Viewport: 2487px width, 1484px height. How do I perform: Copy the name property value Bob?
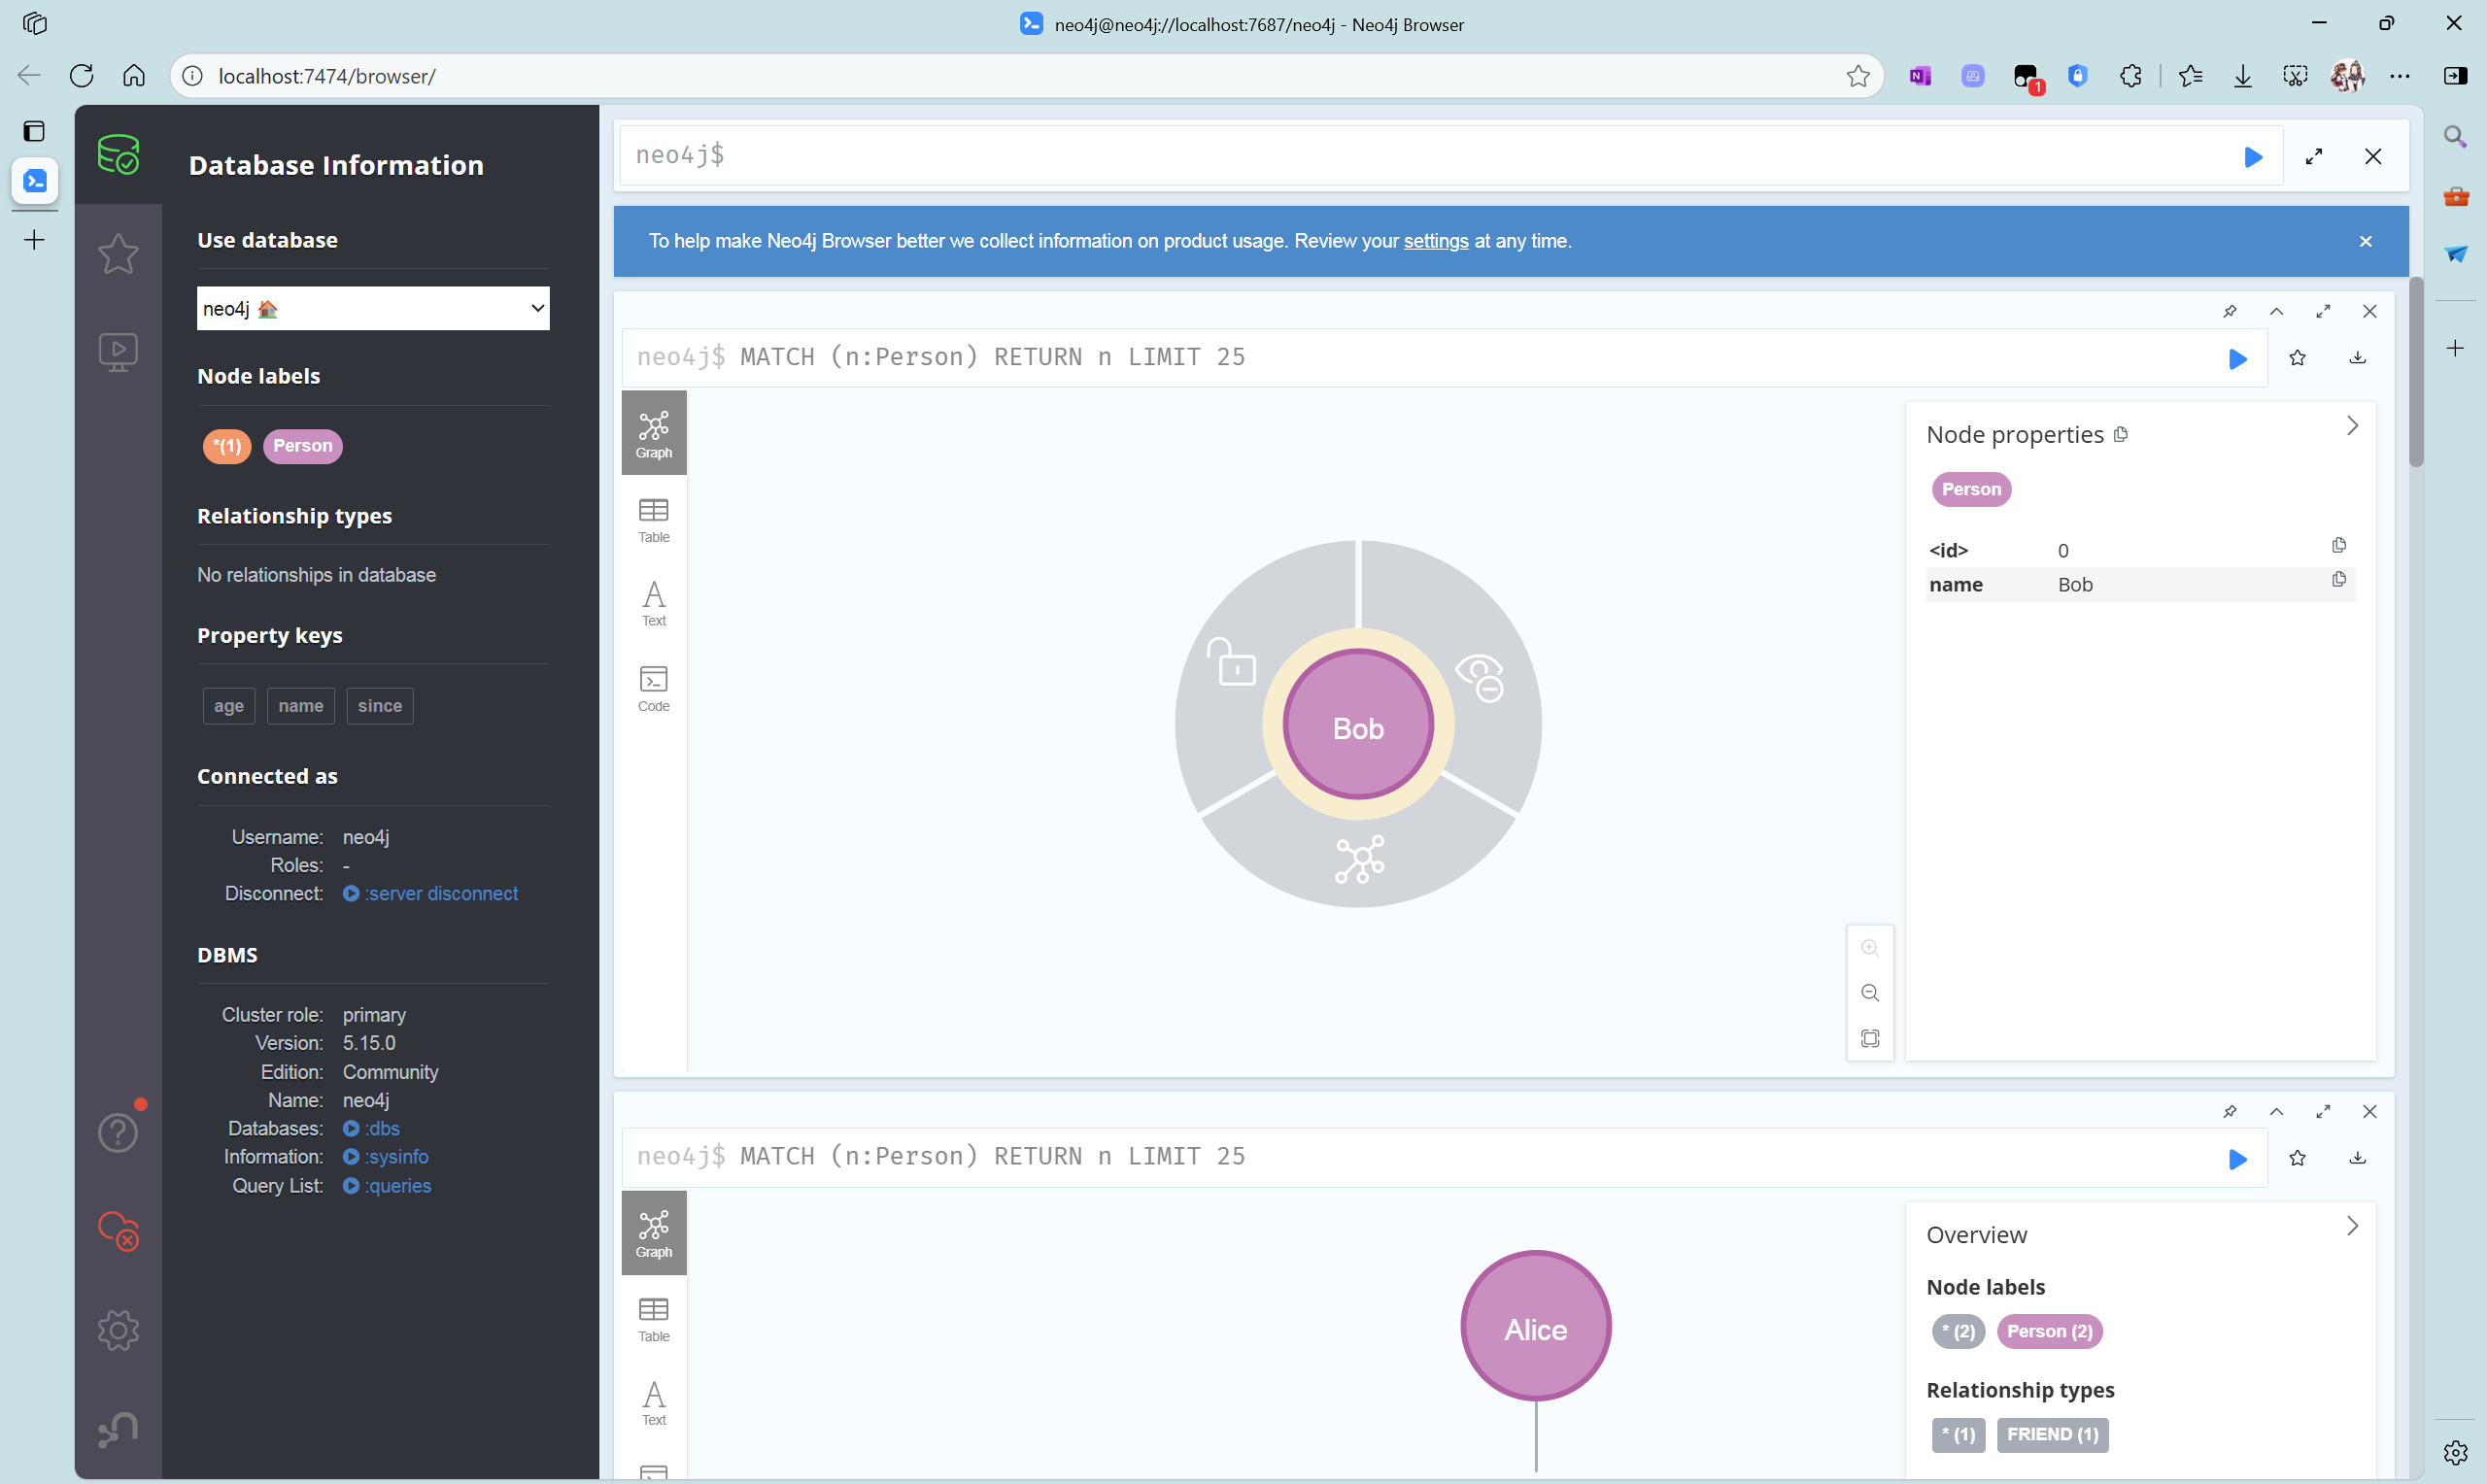pyautogui.click(x=2339, y=580)
